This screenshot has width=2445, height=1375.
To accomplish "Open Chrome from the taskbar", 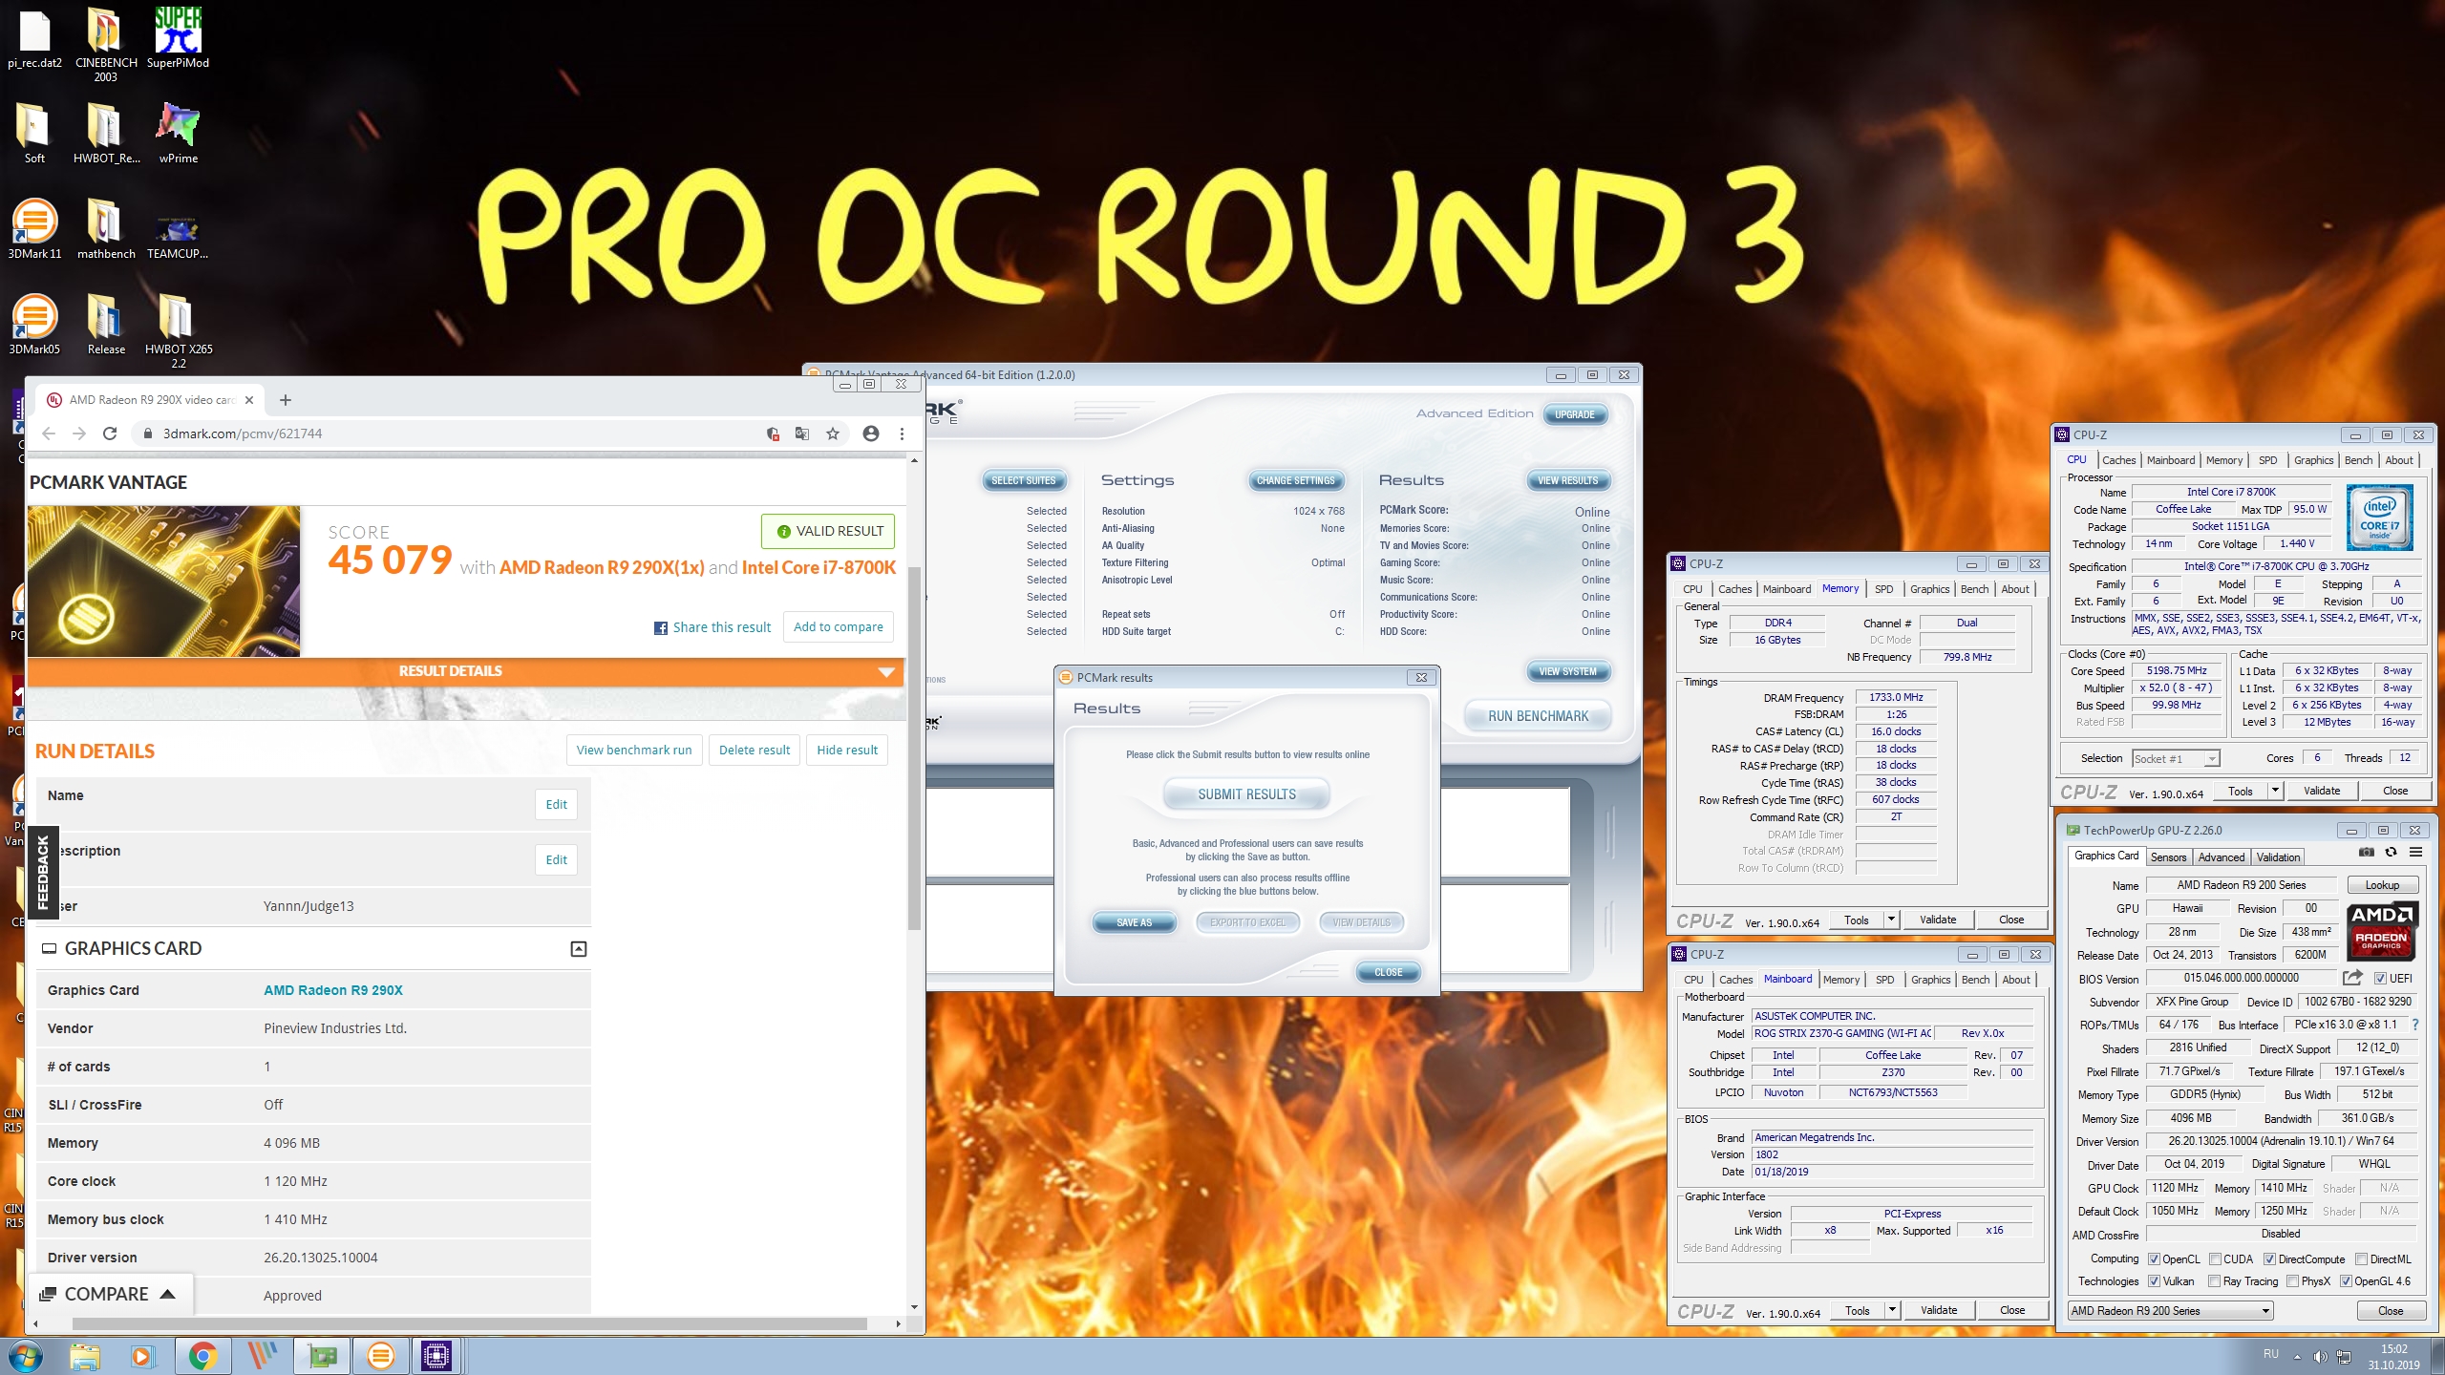I will click(x=202, y=1356).
